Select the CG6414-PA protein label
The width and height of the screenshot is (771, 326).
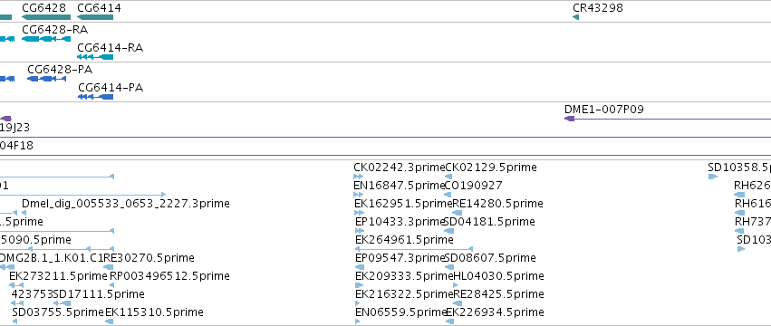tap(111, 88)
